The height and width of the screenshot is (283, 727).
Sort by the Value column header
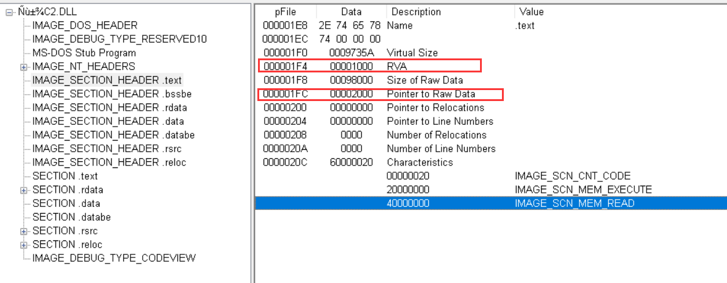[531, 12]
